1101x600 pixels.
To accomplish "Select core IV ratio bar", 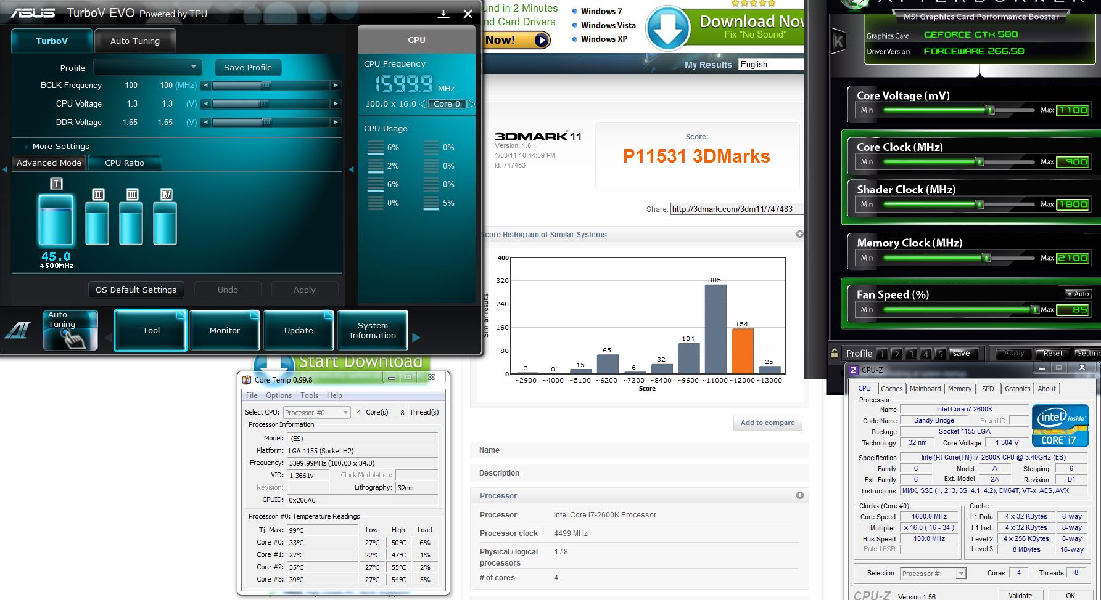I will click(165, 223).
